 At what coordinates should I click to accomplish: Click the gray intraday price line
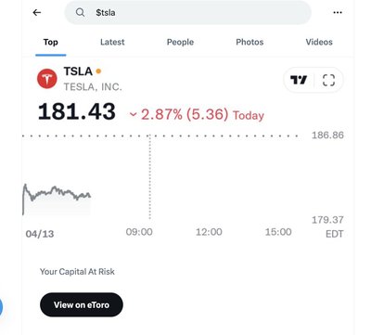click(57, 193)
